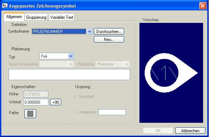Close the Angepasstes Zeichnungssymbol dialog
Screen dimensions: 209x137
(203, 6)
